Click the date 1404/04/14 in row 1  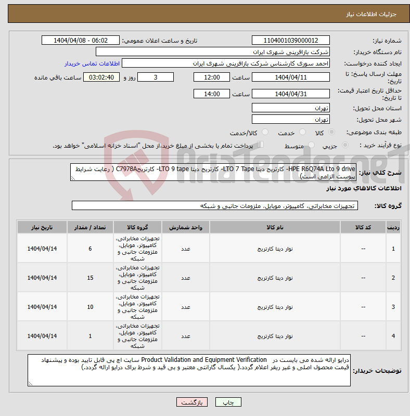click(42, 249)
